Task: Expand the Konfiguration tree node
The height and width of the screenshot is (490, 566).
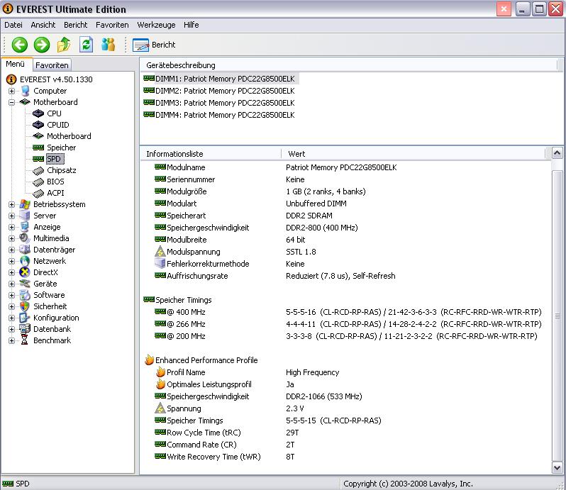Action: (x=11, y=318)
